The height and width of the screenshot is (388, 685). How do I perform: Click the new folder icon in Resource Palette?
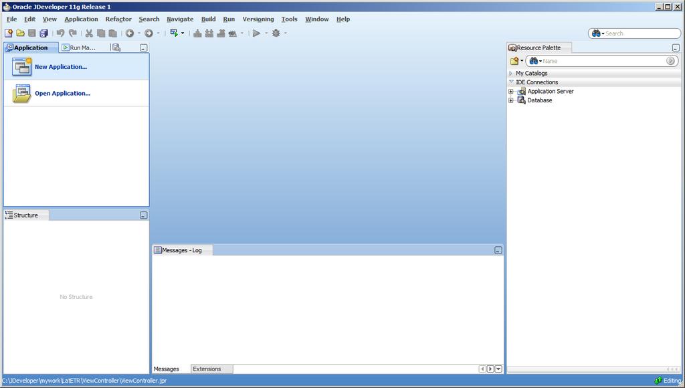pyautogui.click(x=514, y=61)
